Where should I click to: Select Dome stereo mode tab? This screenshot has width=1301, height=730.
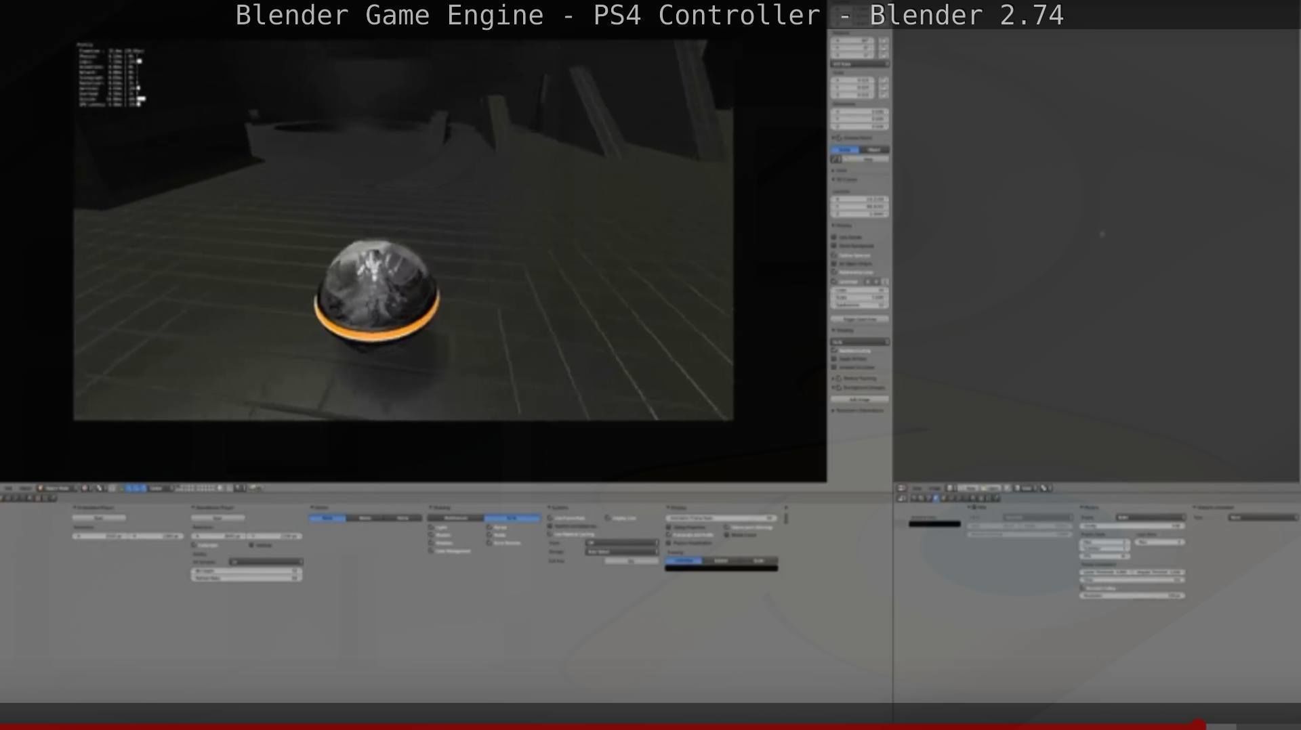402,518
